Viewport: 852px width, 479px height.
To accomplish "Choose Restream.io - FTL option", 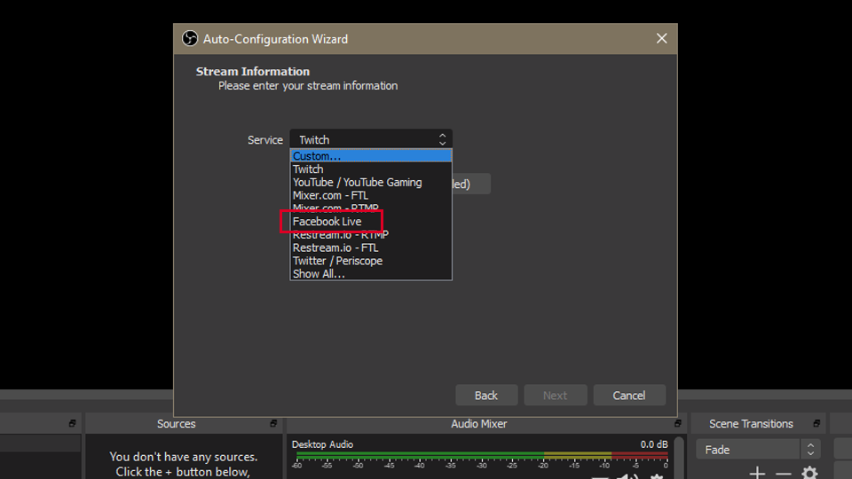I will (x=371, y=247).
